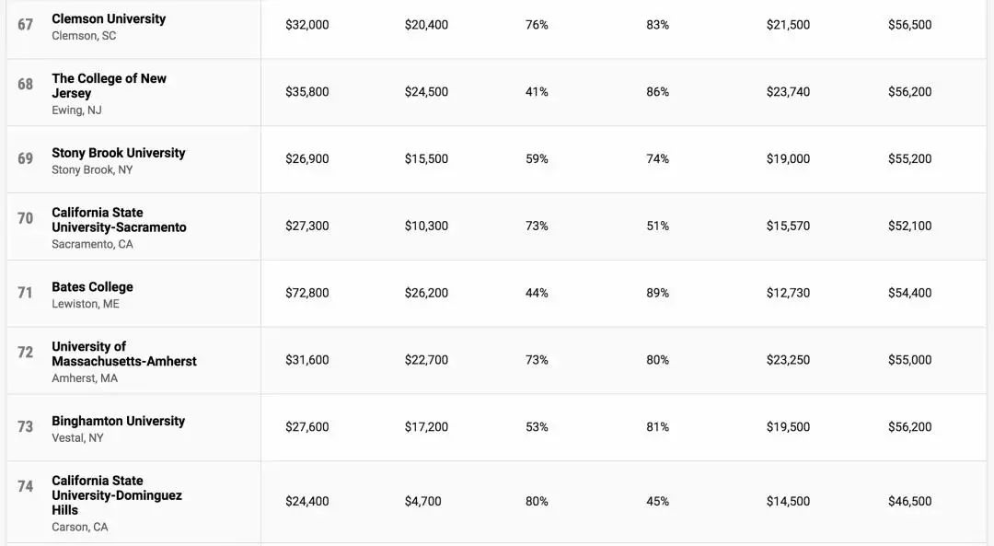
Task: Click University of Massachusetts-Amherst name
Action: 123,354
